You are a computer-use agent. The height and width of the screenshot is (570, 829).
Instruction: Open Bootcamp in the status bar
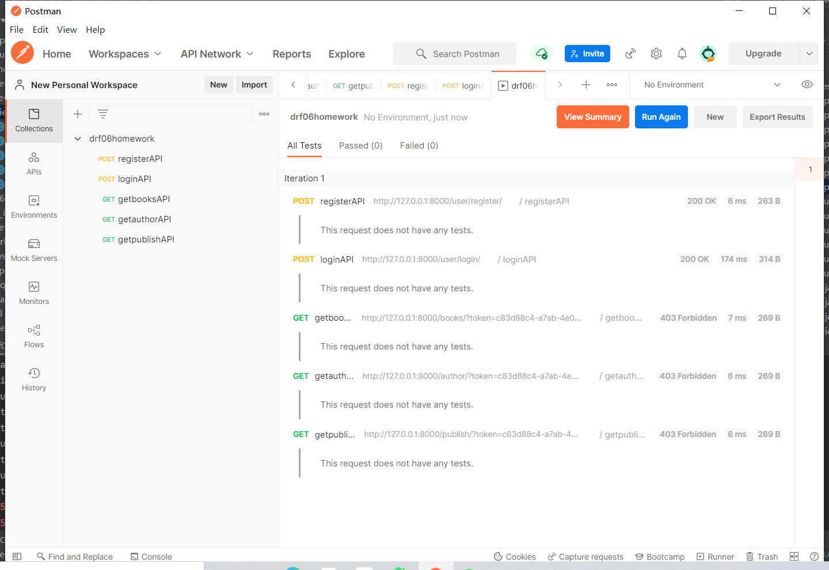tap(660, 557)
